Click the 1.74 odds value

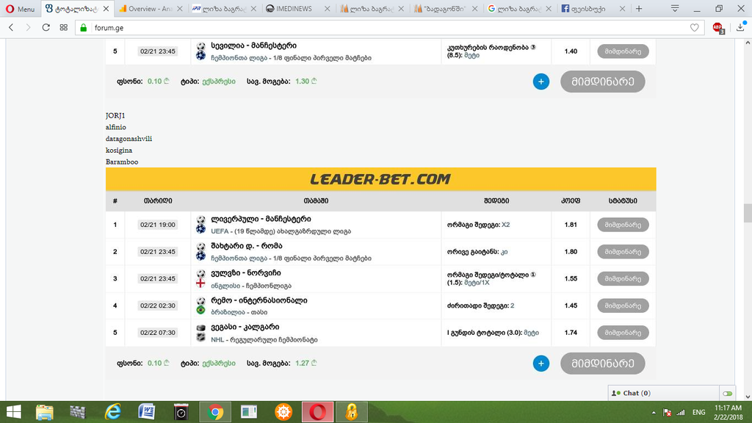tap(571, 333)
